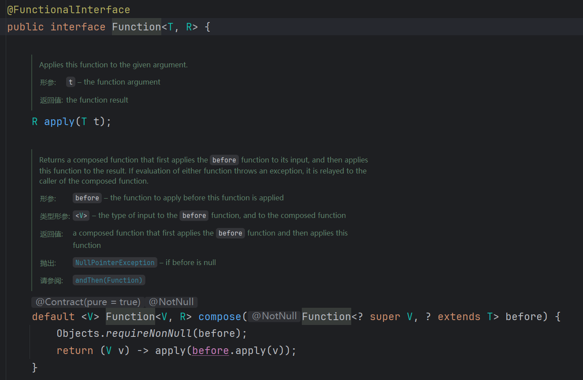Click the Function type of the before parameter

[327, 317]
